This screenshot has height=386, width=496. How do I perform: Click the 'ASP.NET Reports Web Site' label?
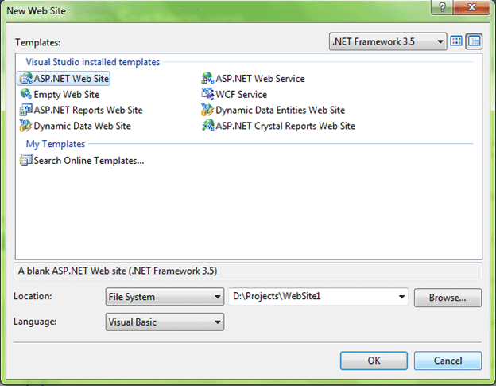(x=88, y=110)
